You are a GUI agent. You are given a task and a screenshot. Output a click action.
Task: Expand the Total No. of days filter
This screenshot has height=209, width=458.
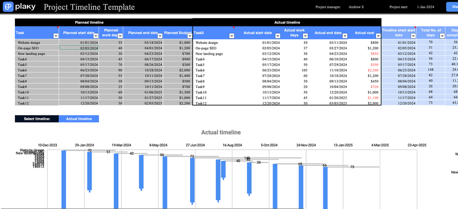click(442, 36)
